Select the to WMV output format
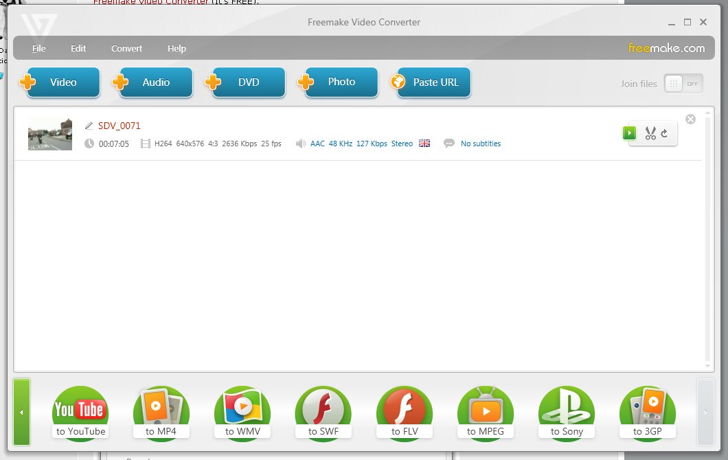Screen dimensions: 728x460 pyautogui.click(x=242, y=413)
